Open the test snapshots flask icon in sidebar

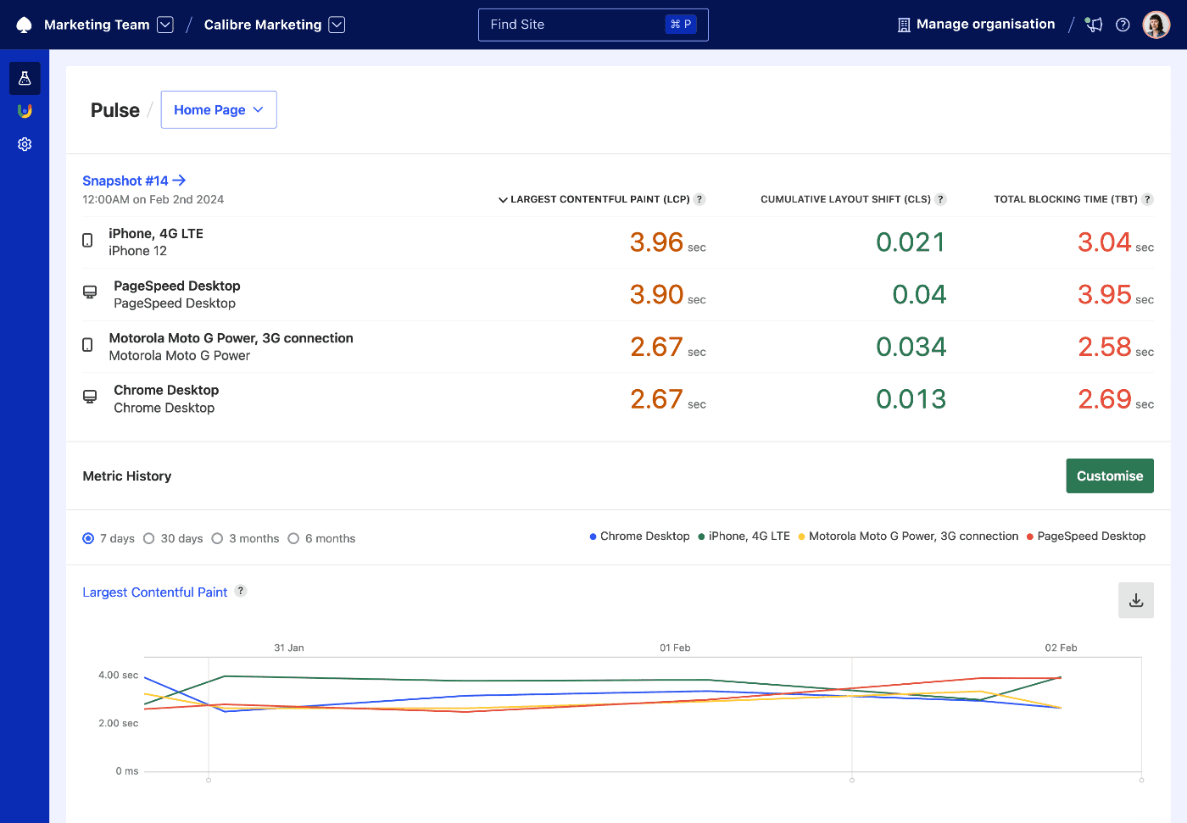pyautogui.click(x=24, y=78)
